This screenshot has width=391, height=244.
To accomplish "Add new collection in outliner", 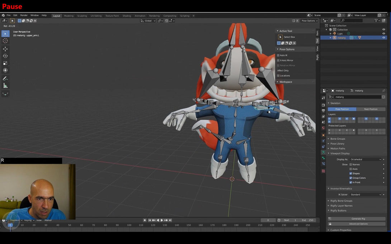I will [x=384, y=20].
